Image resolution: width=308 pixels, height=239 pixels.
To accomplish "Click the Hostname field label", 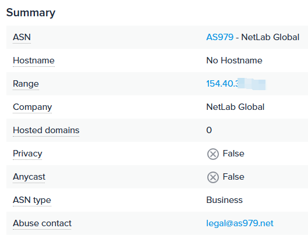I will coord(34,60).
